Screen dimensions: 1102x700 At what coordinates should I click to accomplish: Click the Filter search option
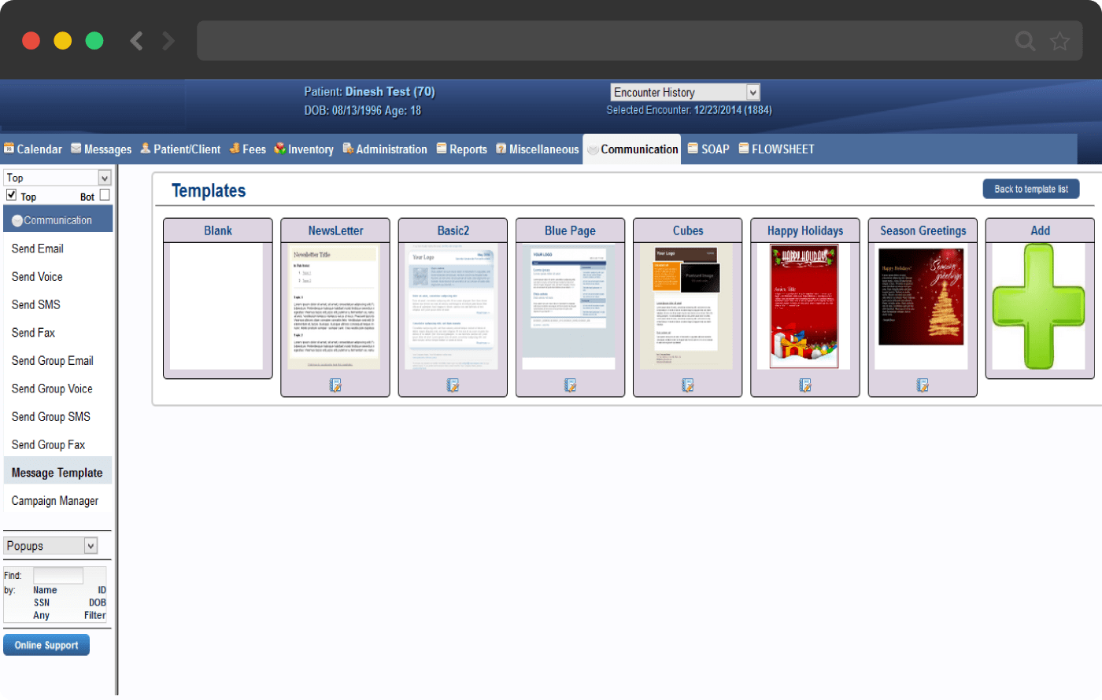pyautogui.click(x=95, y=615)
